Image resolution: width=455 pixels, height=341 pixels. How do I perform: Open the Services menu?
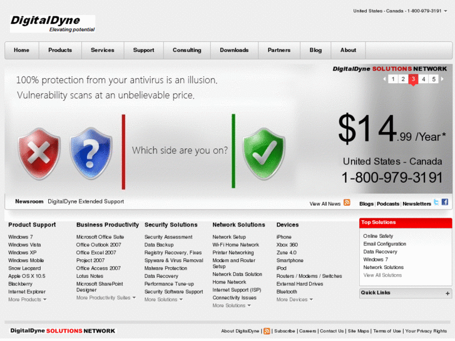click(x=103, y=50)
